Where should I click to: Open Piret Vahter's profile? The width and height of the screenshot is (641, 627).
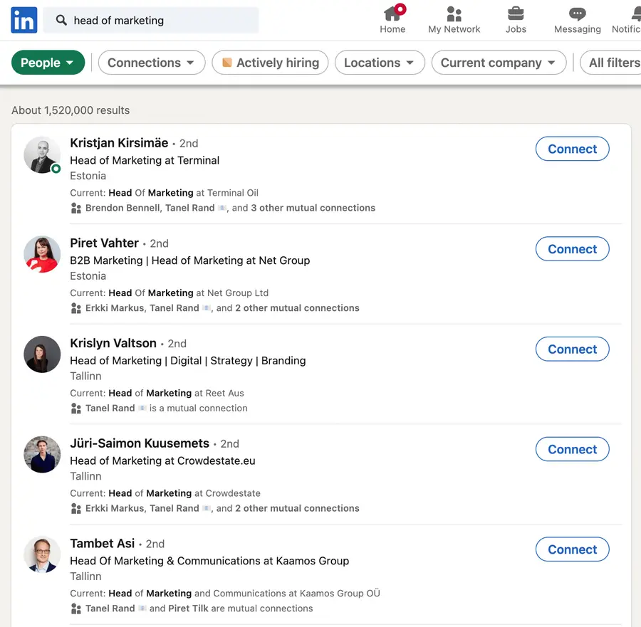(104, 243)
